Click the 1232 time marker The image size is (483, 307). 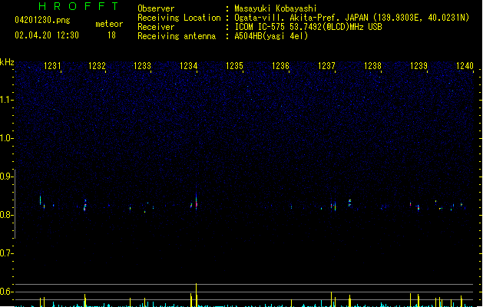[97, 66]
